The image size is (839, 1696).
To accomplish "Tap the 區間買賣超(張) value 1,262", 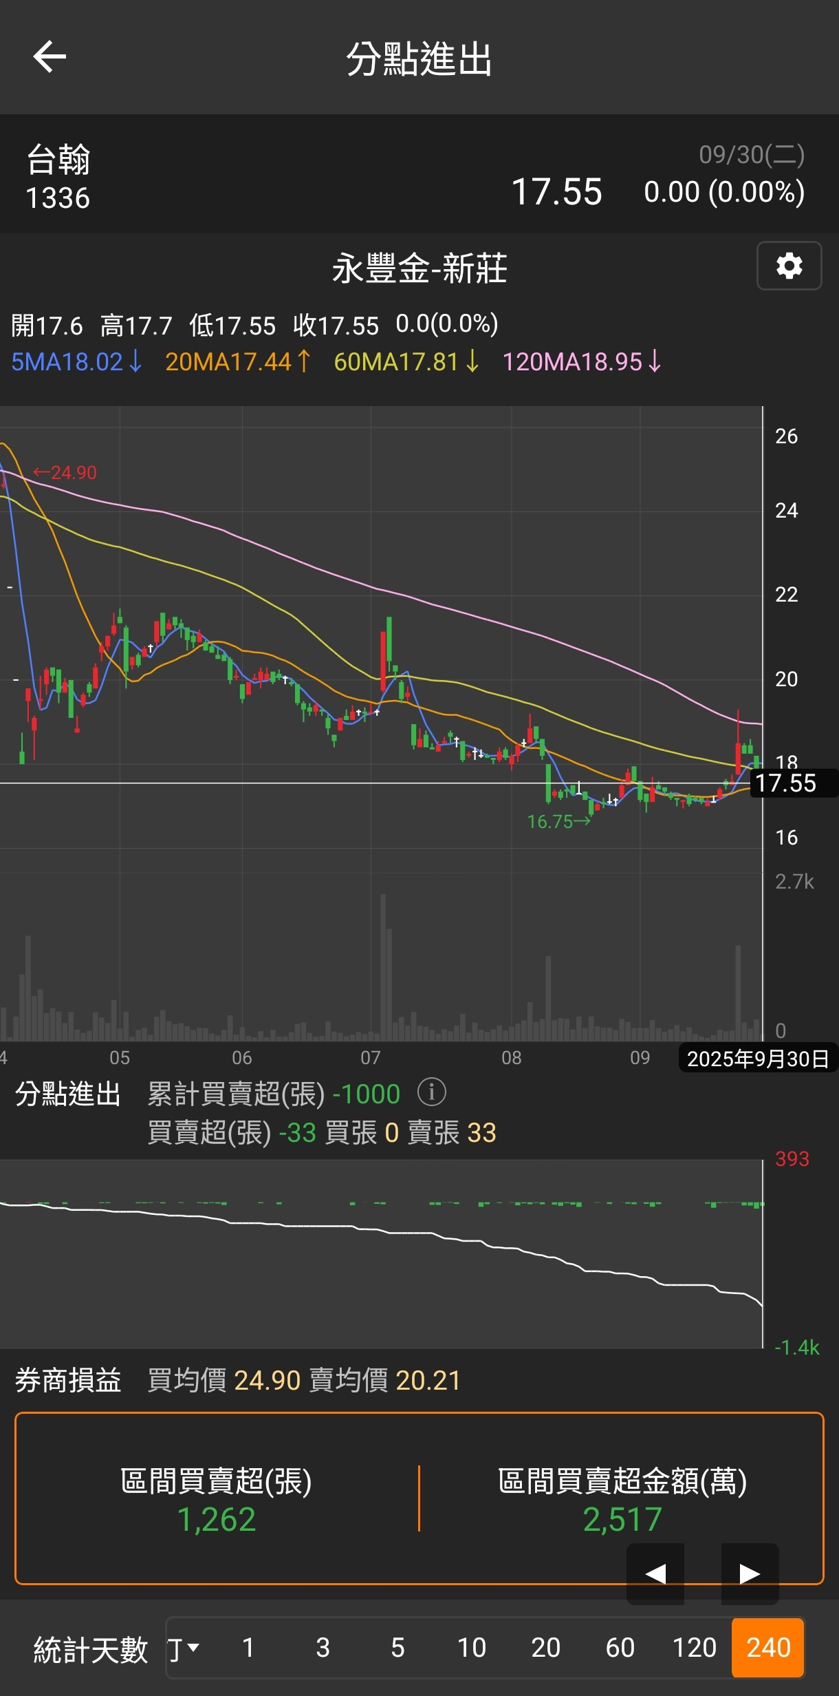I will click(x=217, y=1519).
